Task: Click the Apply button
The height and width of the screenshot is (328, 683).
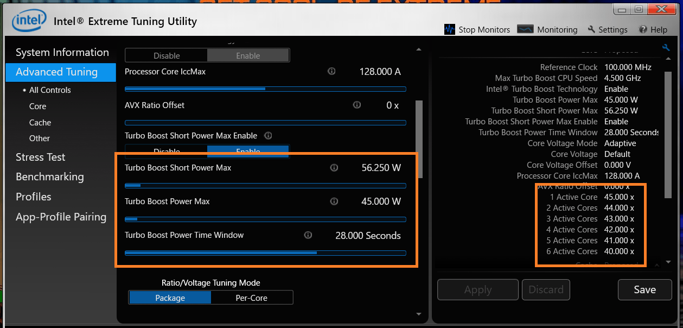Action: click(478, 289)
